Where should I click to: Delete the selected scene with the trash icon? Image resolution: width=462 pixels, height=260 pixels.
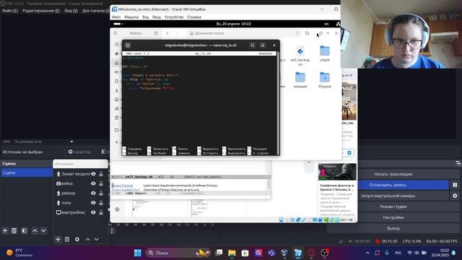14,230
